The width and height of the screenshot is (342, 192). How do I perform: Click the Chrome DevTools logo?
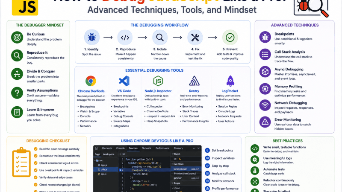[91, 81]
